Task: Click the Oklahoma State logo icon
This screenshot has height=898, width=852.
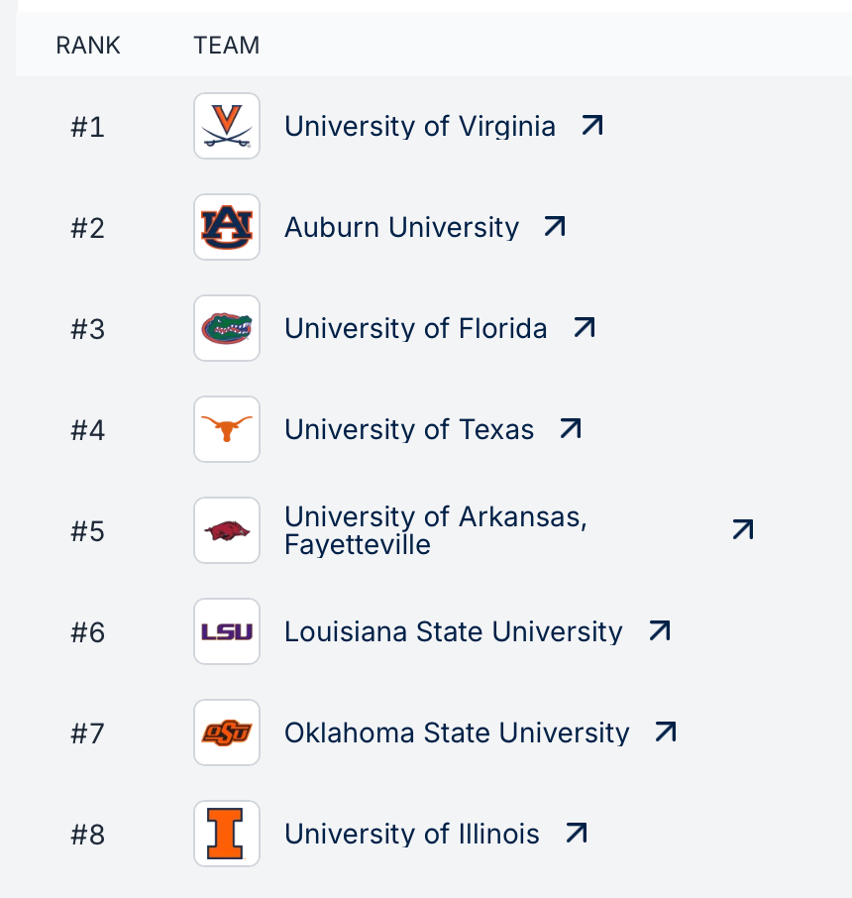Action: pos(227,732)
